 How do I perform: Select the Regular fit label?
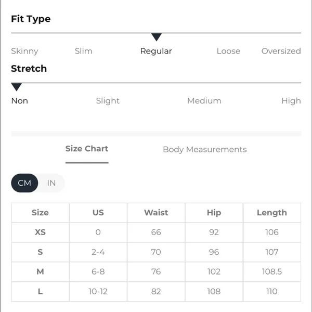(156, 51)
